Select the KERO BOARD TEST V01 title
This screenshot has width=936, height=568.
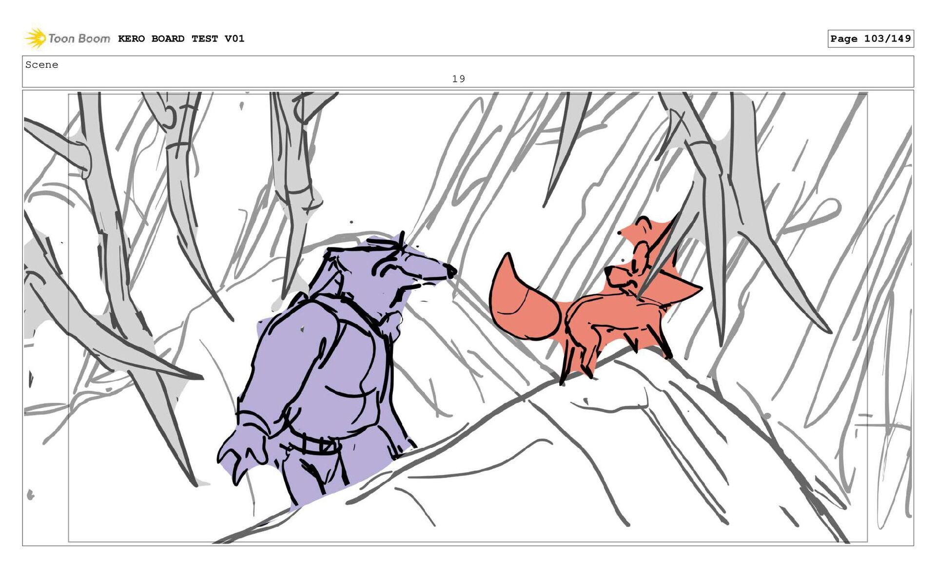click(181, 38)
